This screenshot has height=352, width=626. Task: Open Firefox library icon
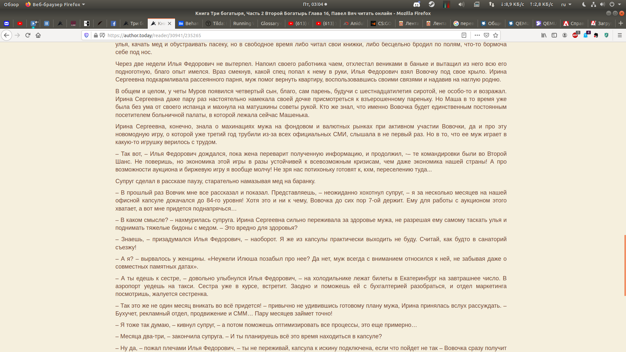[544, 35]
